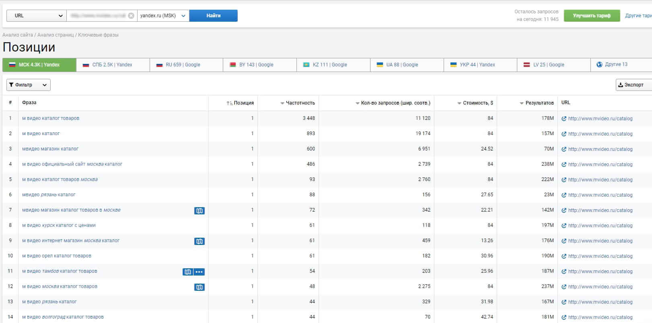
Task: Switch to KZ 111 | Google tab
Action: coord(333,65)
